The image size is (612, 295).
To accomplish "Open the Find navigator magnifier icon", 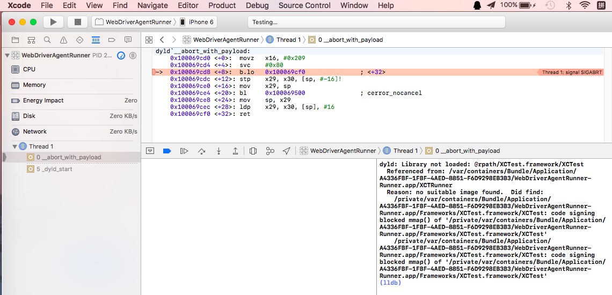I will (x=47, y=40).
